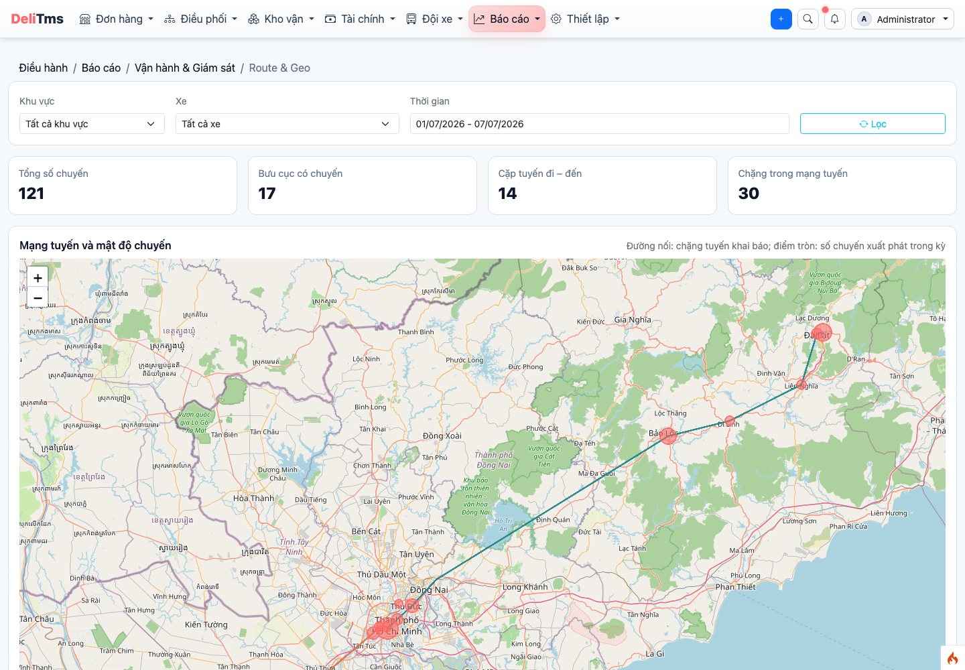Click the Tổng số chuyến value 121

pos(31,194)
